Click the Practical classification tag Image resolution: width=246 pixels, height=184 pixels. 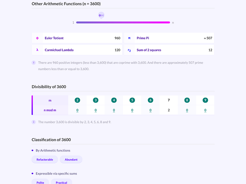tap(61, 182)
